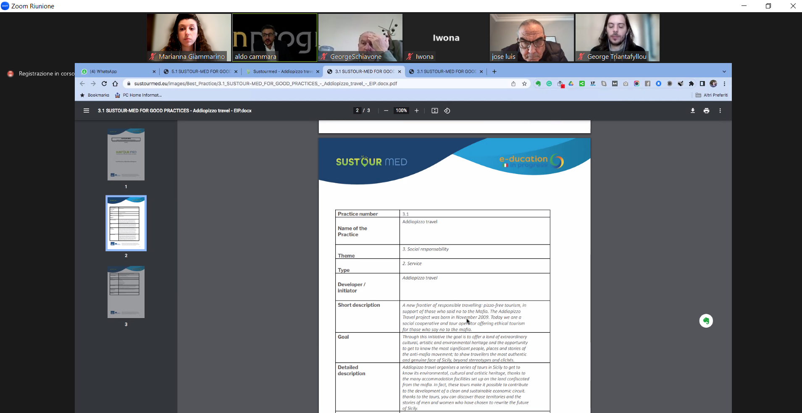Open the tab search dropdown arrow
802x413 pixels.
coord(724,71)
